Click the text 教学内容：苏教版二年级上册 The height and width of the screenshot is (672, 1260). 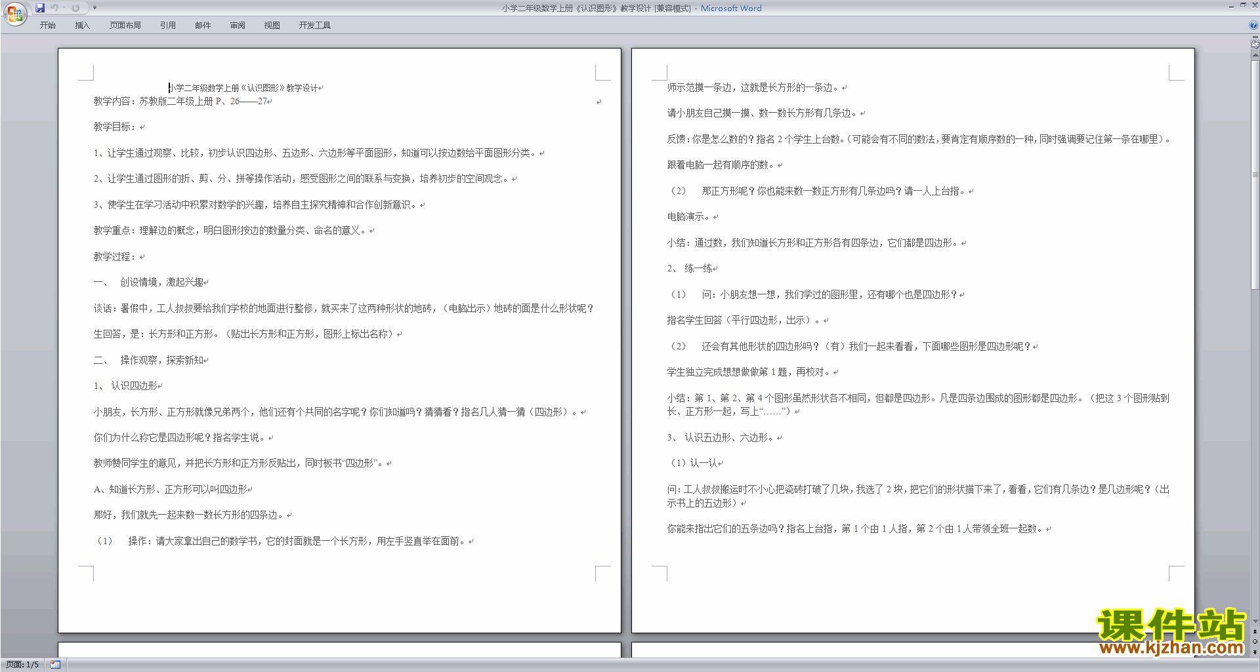coord(153,101)
